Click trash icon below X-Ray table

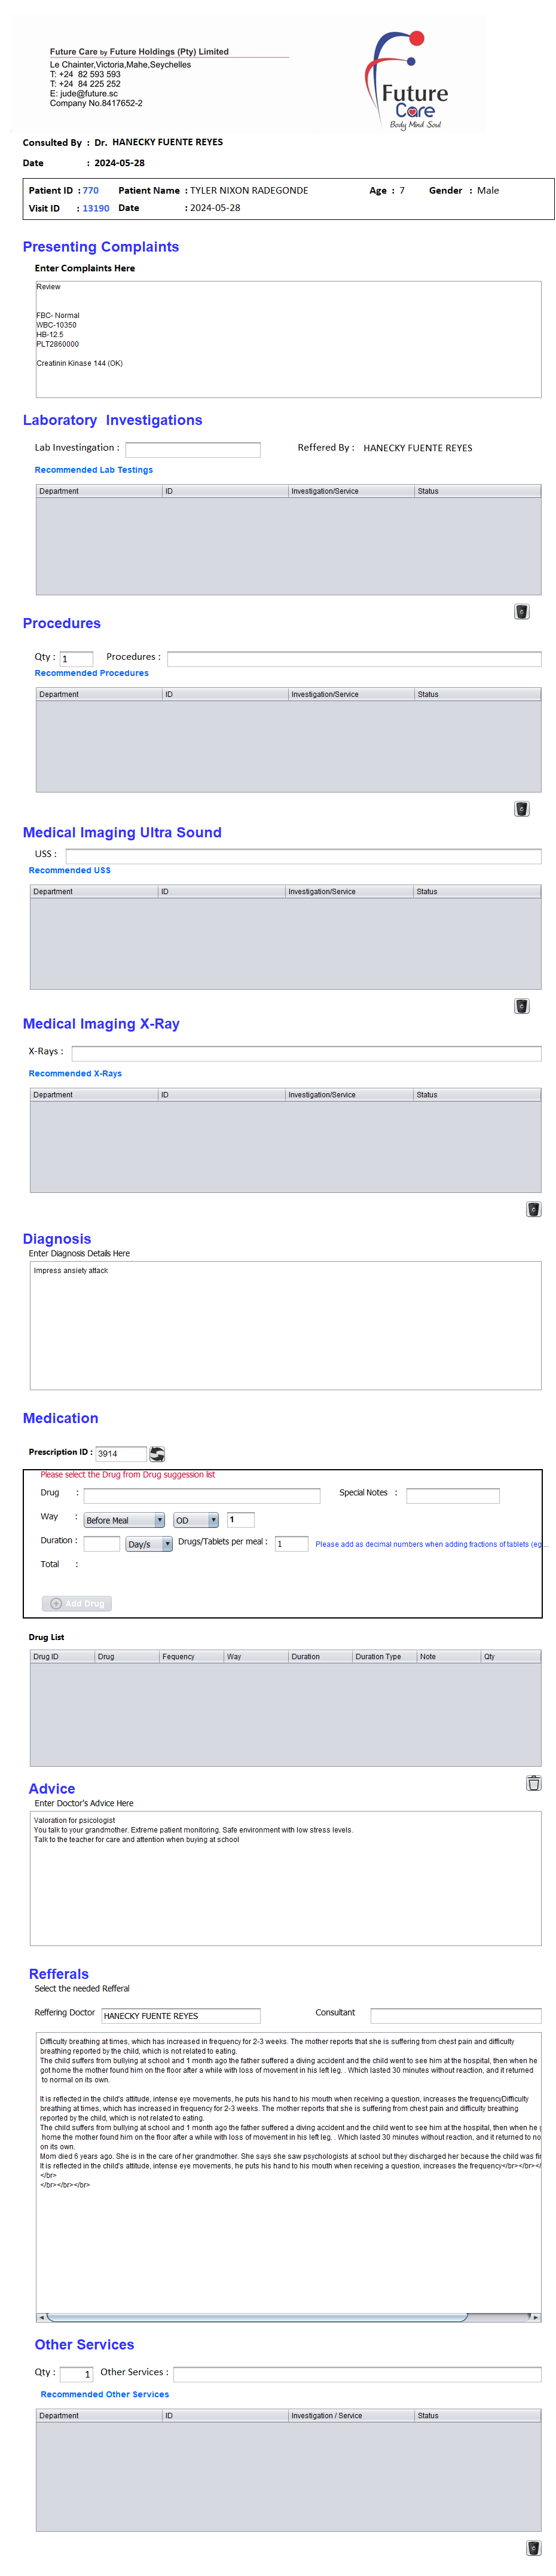pyautogui.click(x=533, y=1208)
